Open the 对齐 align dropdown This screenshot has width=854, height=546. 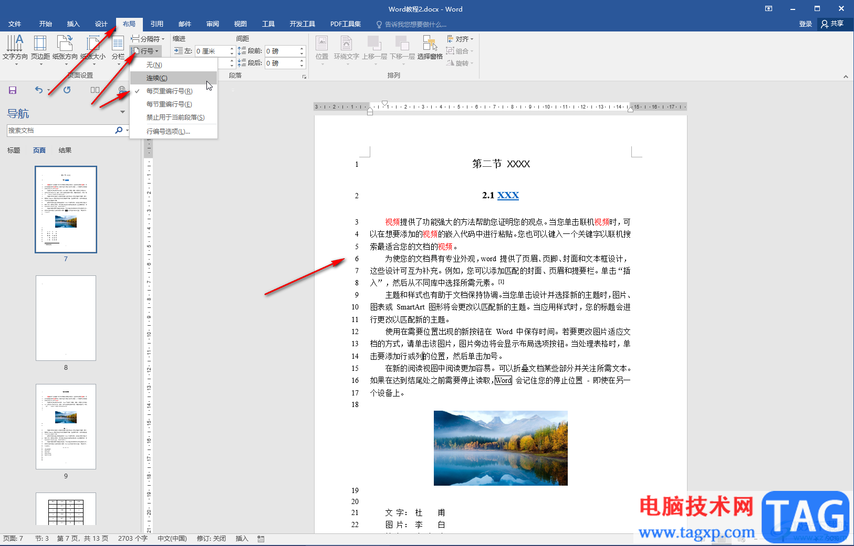460,39
